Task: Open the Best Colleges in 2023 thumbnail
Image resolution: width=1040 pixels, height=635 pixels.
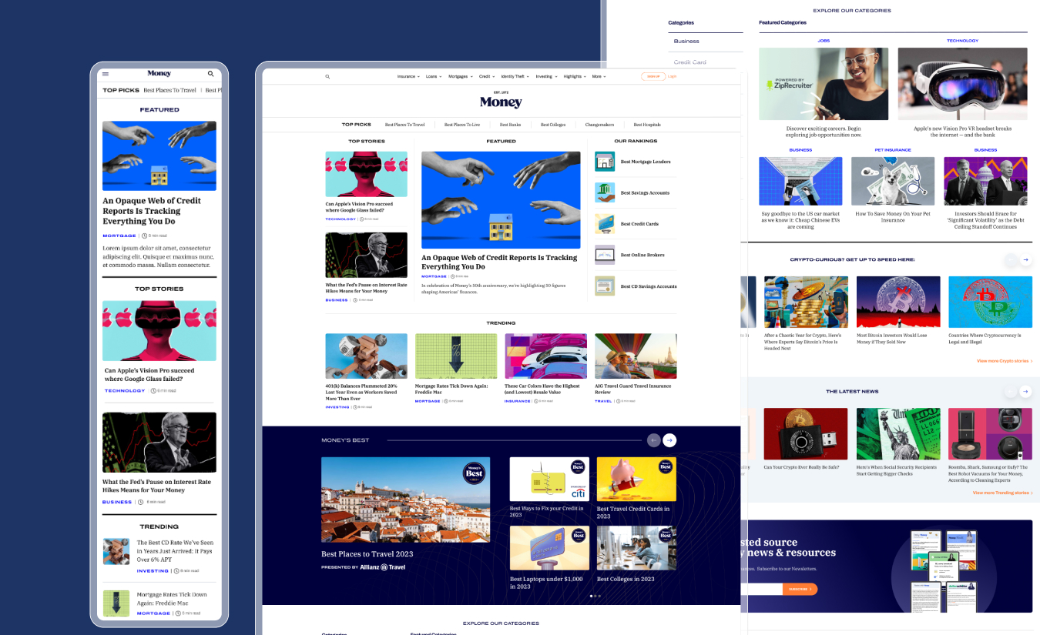Action: [636, 548]
